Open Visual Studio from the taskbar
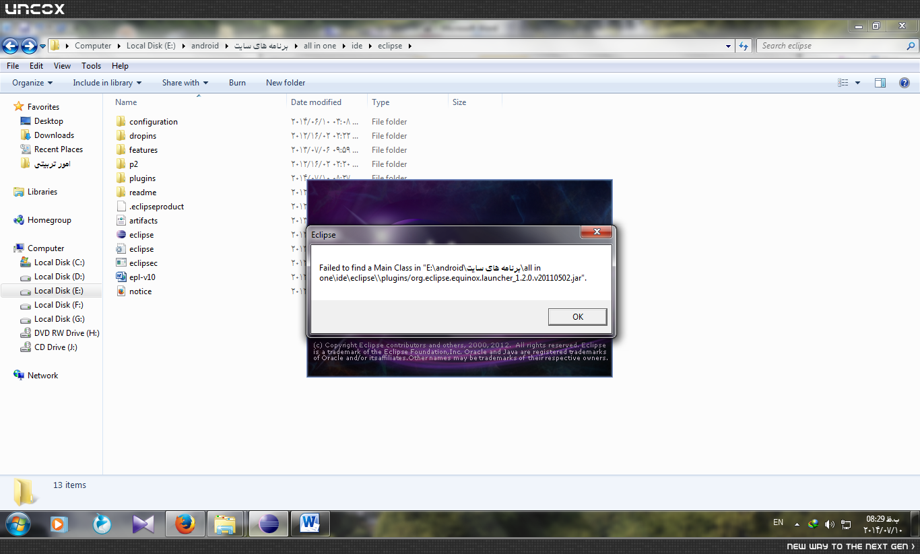The width and height of the screenshot is (920, 554). click(143, 524)
